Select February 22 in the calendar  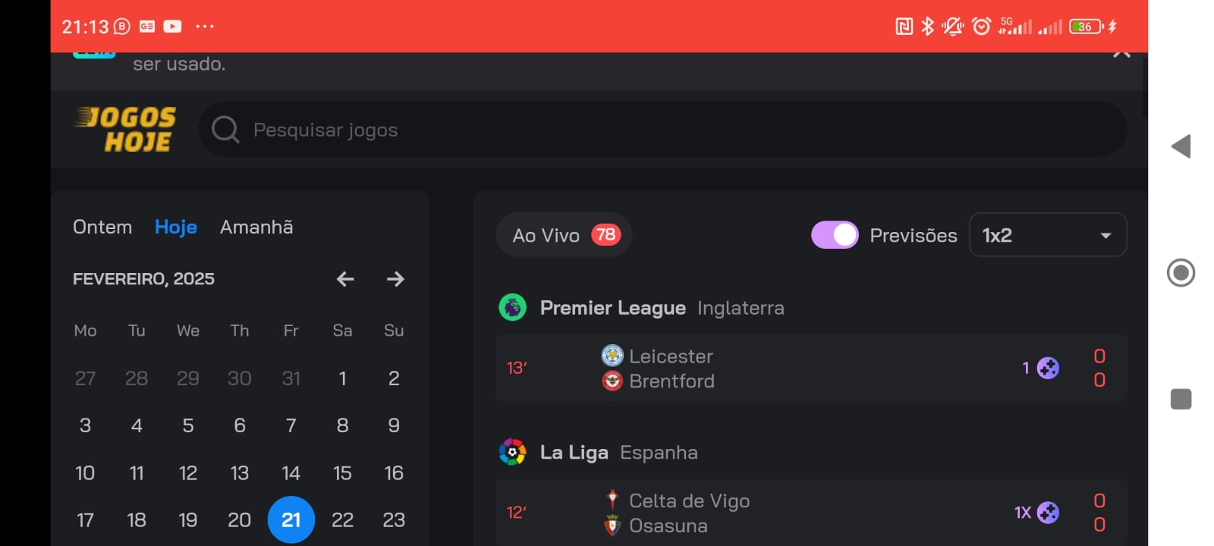tap(342, 520)
